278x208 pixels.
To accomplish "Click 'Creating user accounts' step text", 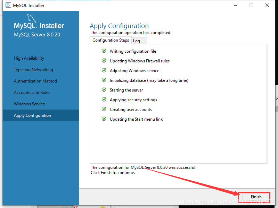I will pos(131,110).
